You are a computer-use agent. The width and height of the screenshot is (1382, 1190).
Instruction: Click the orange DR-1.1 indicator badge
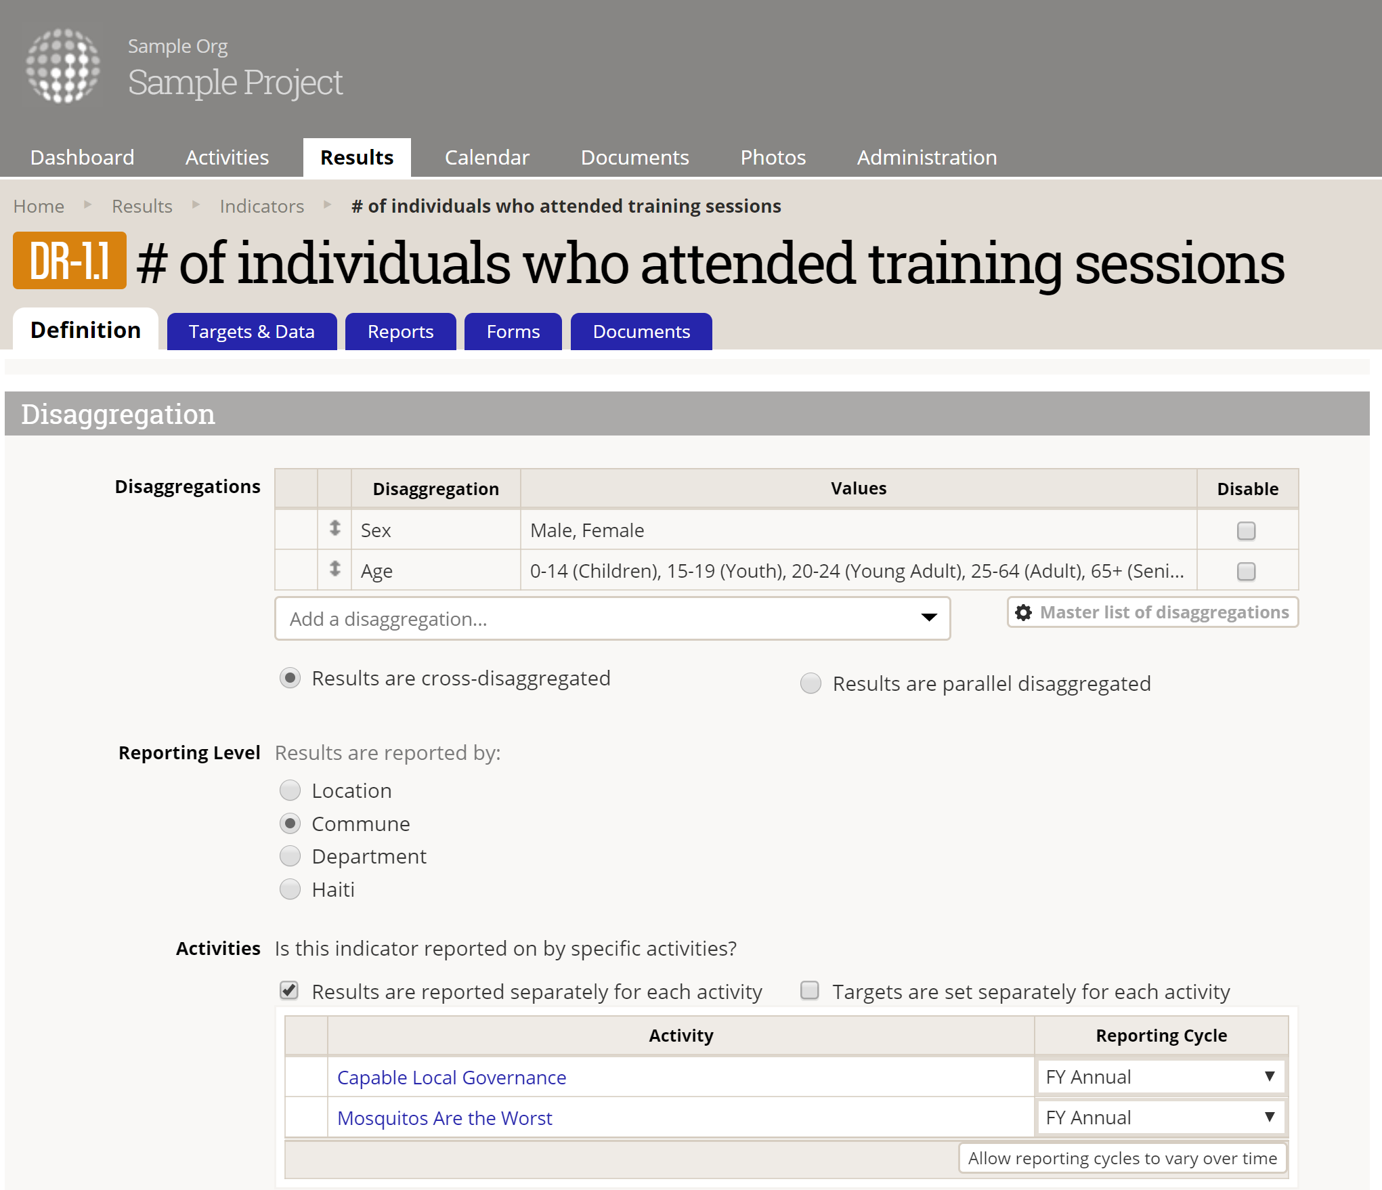pyautogui.click(x=69, y=261)
